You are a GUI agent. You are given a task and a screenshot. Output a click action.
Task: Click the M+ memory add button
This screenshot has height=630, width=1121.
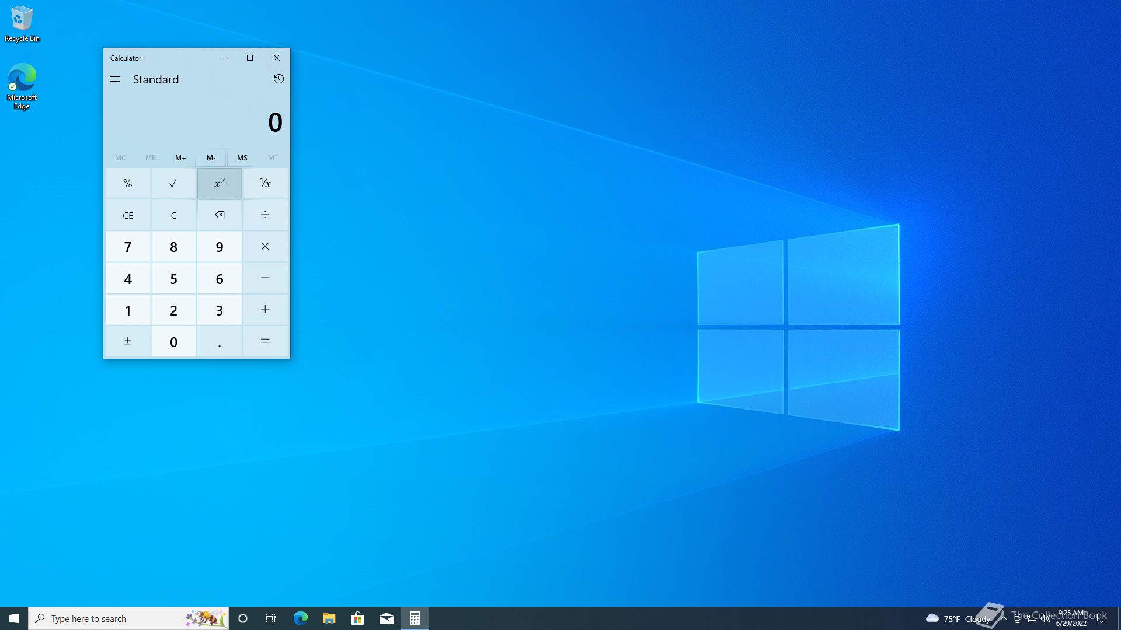pyautogui.click(x=180, y=158)
